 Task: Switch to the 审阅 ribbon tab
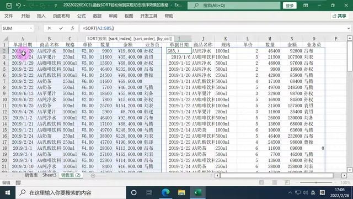(113, 16)
